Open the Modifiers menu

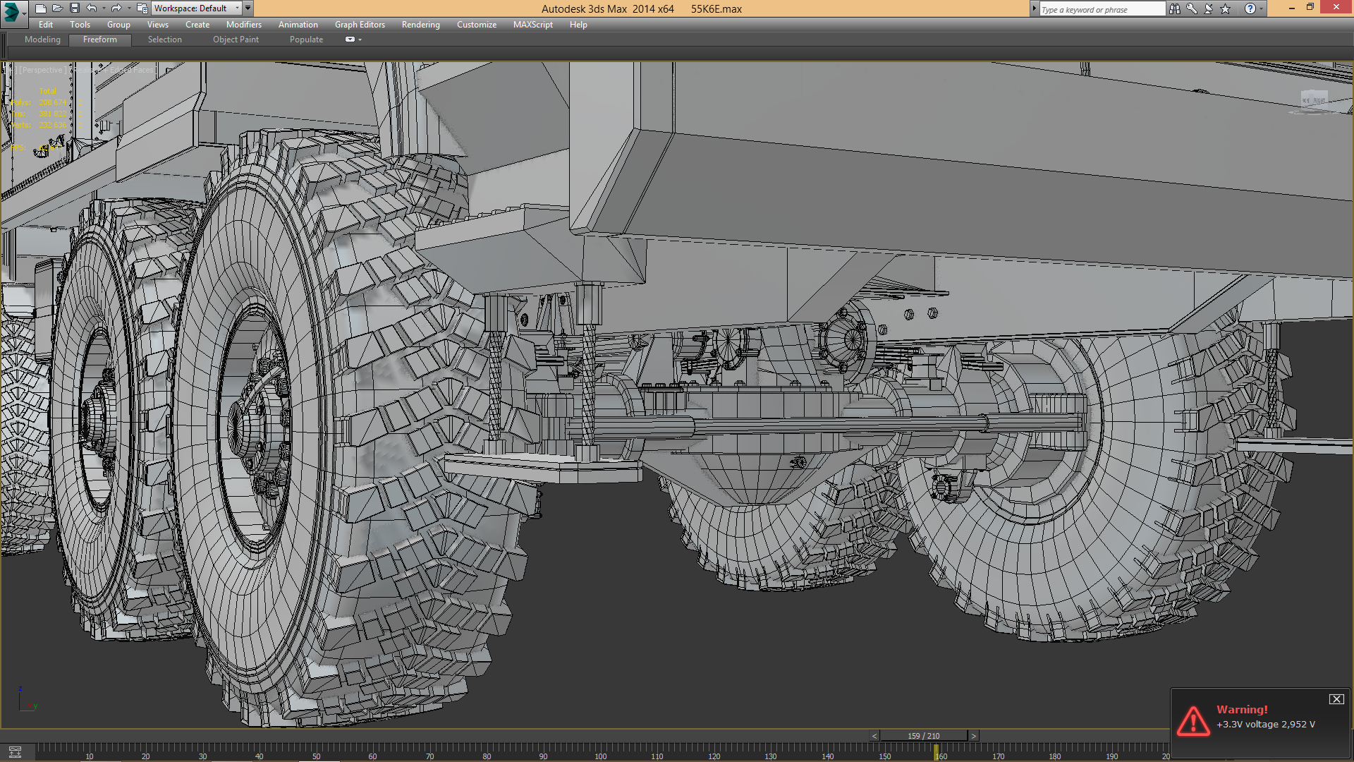243,25
